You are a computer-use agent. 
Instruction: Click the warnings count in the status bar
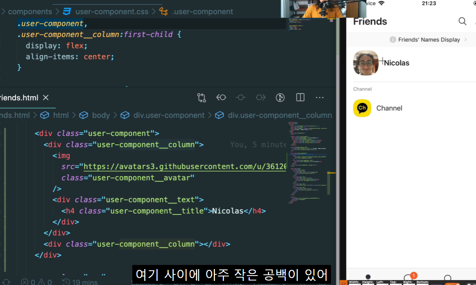pos(45,282)
